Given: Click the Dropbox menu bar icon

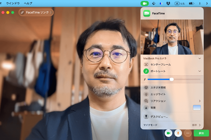Looking at the screenshot, I should tap(168, 3).
